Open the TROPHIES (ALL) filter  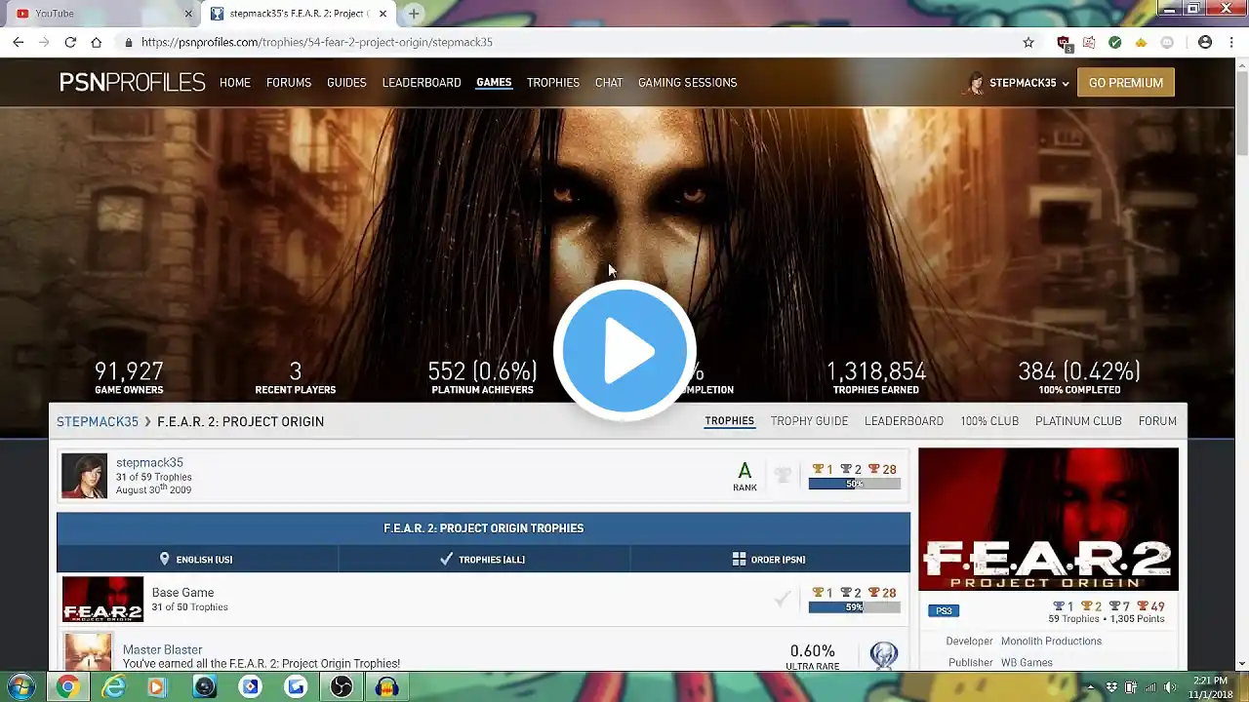point(482,560)
